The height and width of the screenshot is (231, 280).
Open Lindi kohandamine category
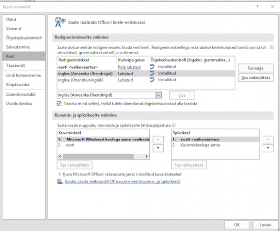click(x=24, y=75)
